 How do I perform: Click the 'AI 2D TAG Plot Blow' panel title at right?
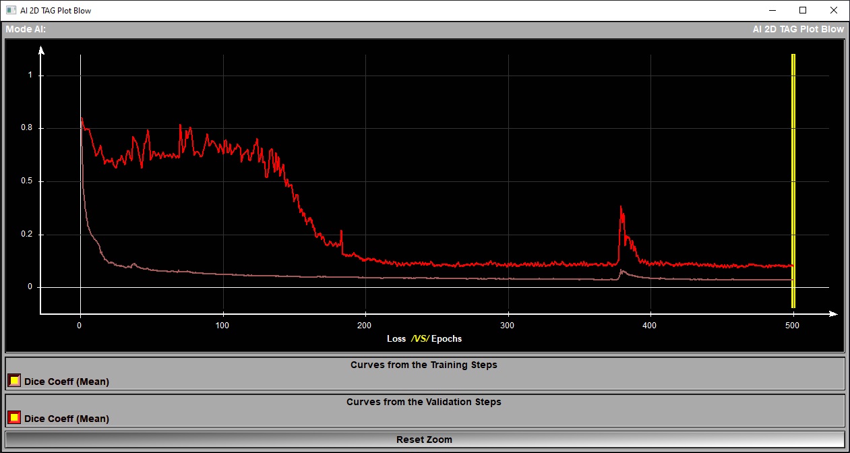(x=798, y=29)
